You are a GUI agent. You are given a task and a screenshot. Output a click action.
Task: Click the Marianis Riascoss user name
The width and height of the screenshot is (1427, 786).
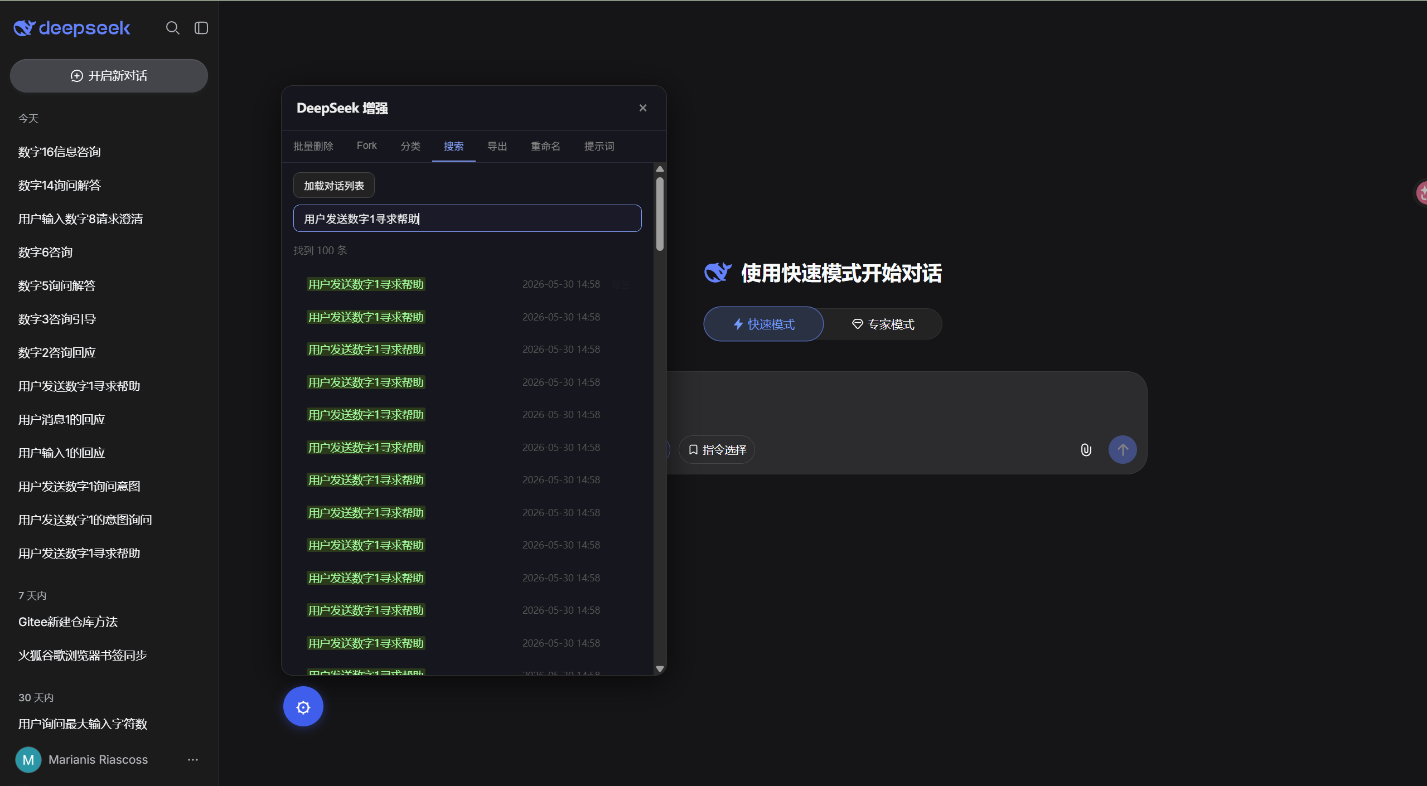pos(98,760)
